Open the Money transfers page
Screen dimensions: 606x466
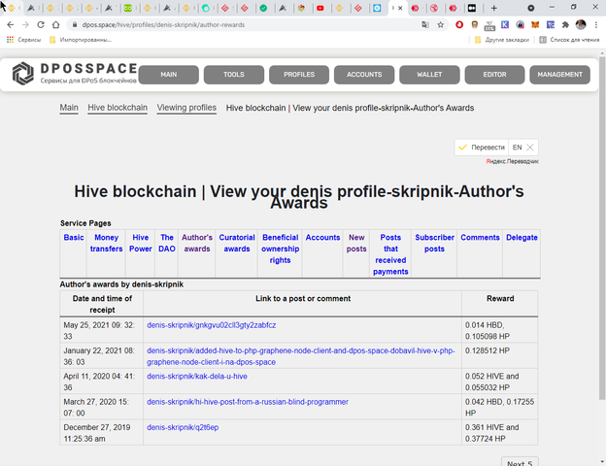[107, 243]
